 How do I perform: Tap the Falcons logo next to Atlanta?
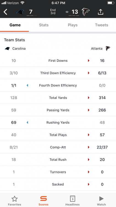pos(107,49)
